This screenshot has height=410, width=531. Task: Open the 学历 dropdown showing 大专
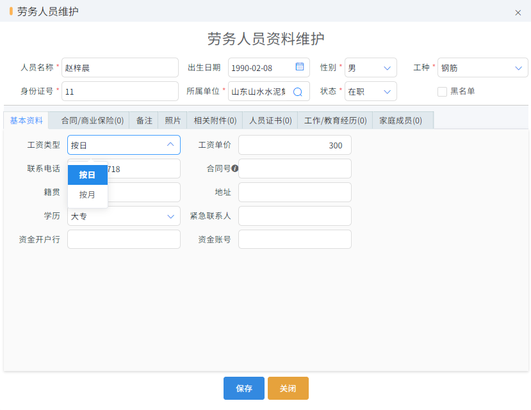point(124,216)
